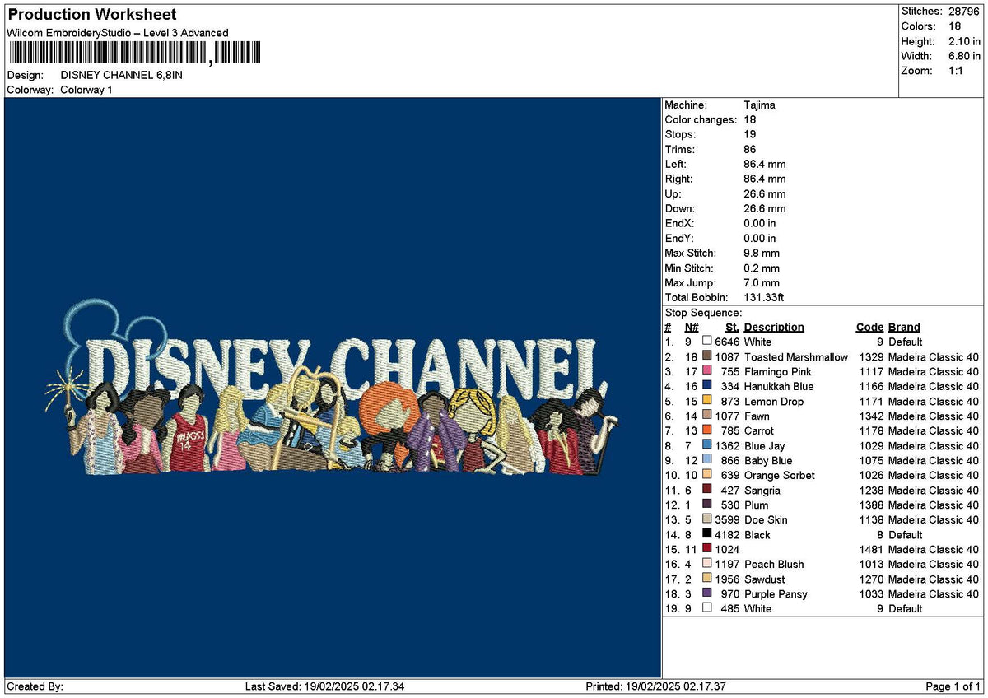Select the 'Color changes:' label
Screen dimensions: 988x698
coord(701,119)
